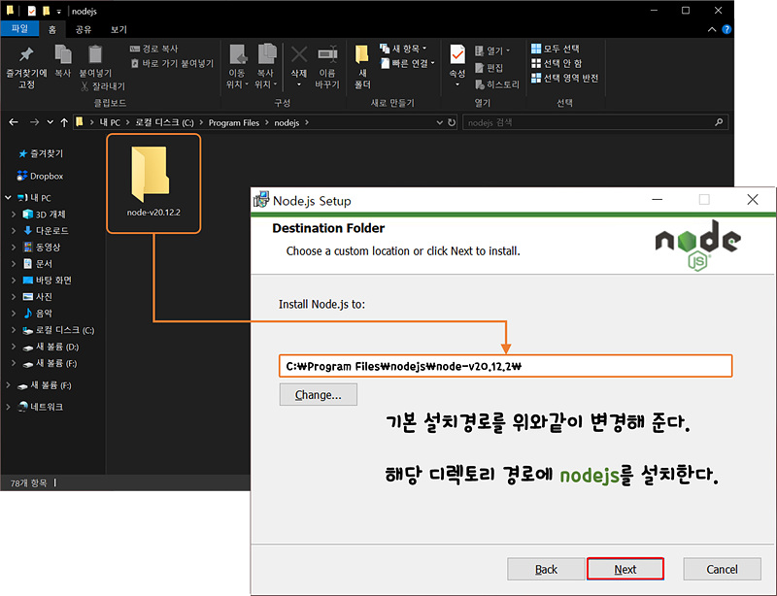Click Paste shortcut (바로 가기 붙여넣기)

pyautogui.click(x=172, y=63)
